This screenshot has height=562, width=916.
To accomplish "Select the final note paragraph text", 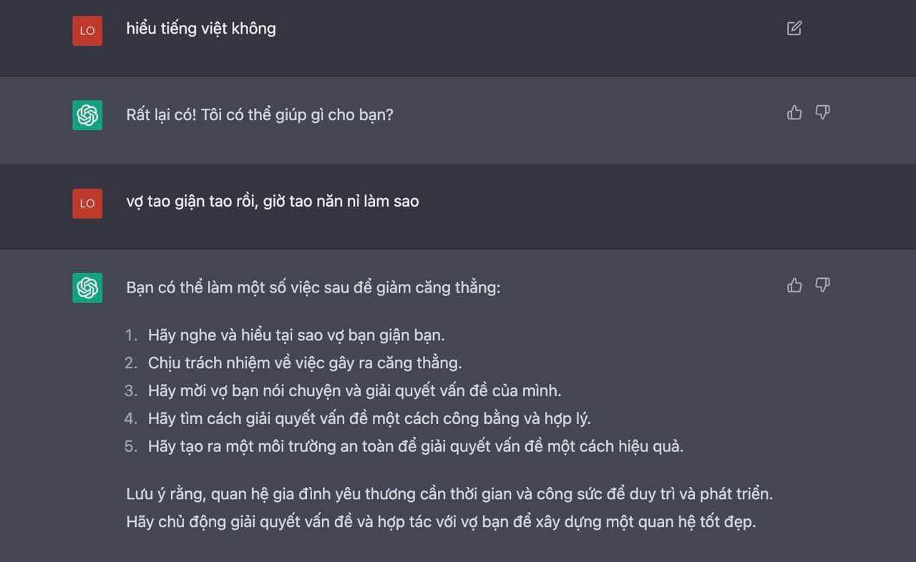I will [444, 508].
